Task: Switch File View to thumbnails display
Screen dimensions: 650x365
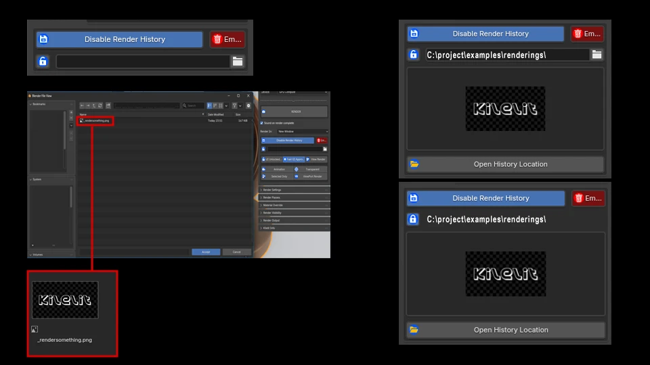Action: (221, 105)
